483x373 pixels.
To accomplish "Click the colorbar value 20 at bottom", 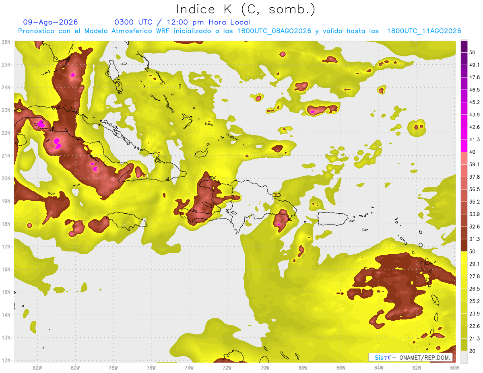I will point(473,351).
